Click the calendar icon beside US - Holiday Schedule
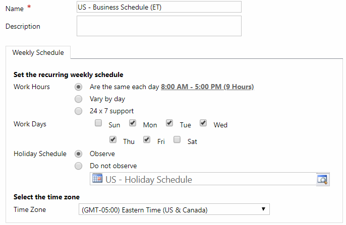Image resolution: width=346 pixels, height=225 pixels. (x=97, y=179)
